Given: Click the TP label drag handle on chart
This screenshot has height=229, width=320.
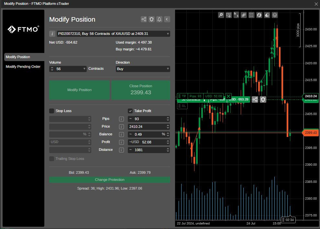Looking at the screenshot, I should tap(179, 96).
